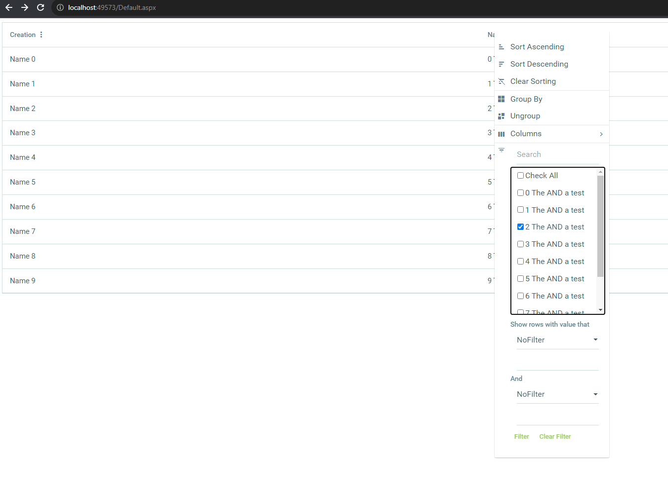This screenshot has width=668, height=492.
Task: Open Creation column three-dot menu
Action: 41,35
